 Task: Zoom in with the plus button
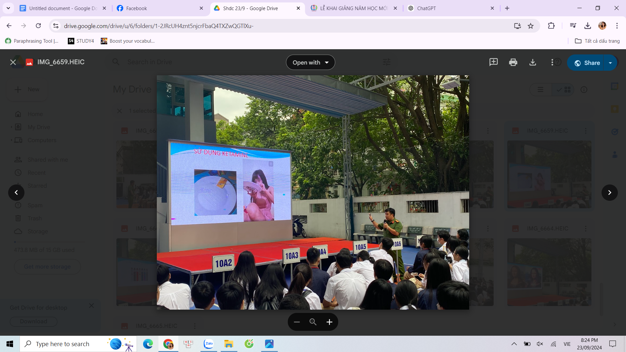tap(329, 322)
